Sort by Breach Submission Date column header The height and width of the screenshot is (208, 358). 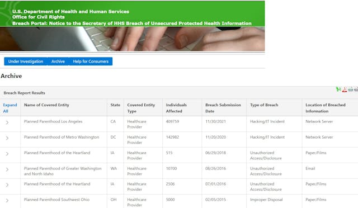[223, 108]
